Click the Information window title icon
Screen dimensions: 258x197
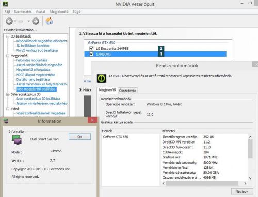tap(6, 121)
